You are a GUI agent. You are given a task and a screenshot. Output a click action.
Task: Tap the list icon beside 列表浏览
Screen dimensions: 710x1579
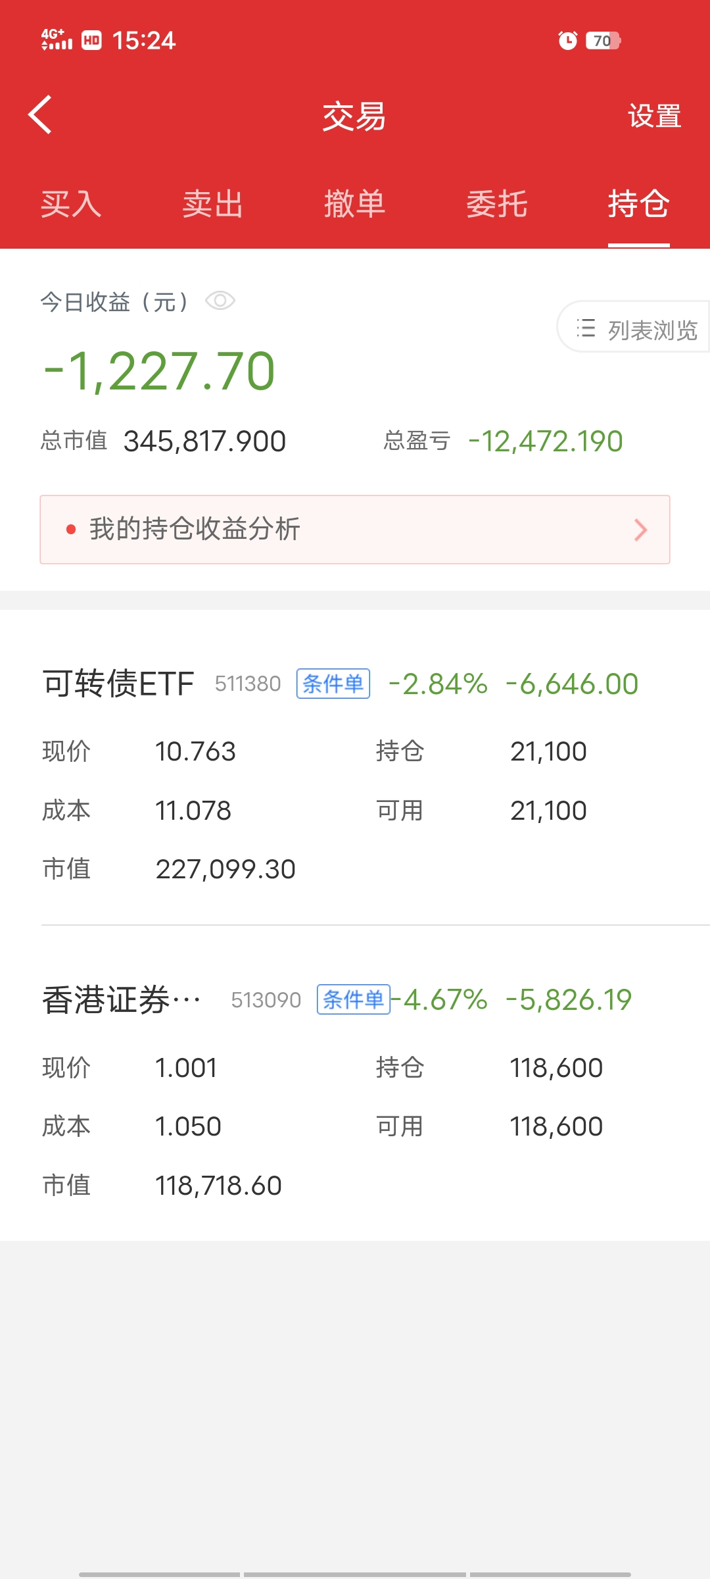point(586,328)
